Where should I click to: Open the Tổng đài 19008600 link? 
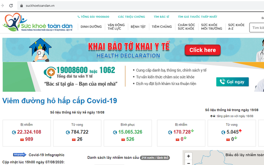(95, 17)
